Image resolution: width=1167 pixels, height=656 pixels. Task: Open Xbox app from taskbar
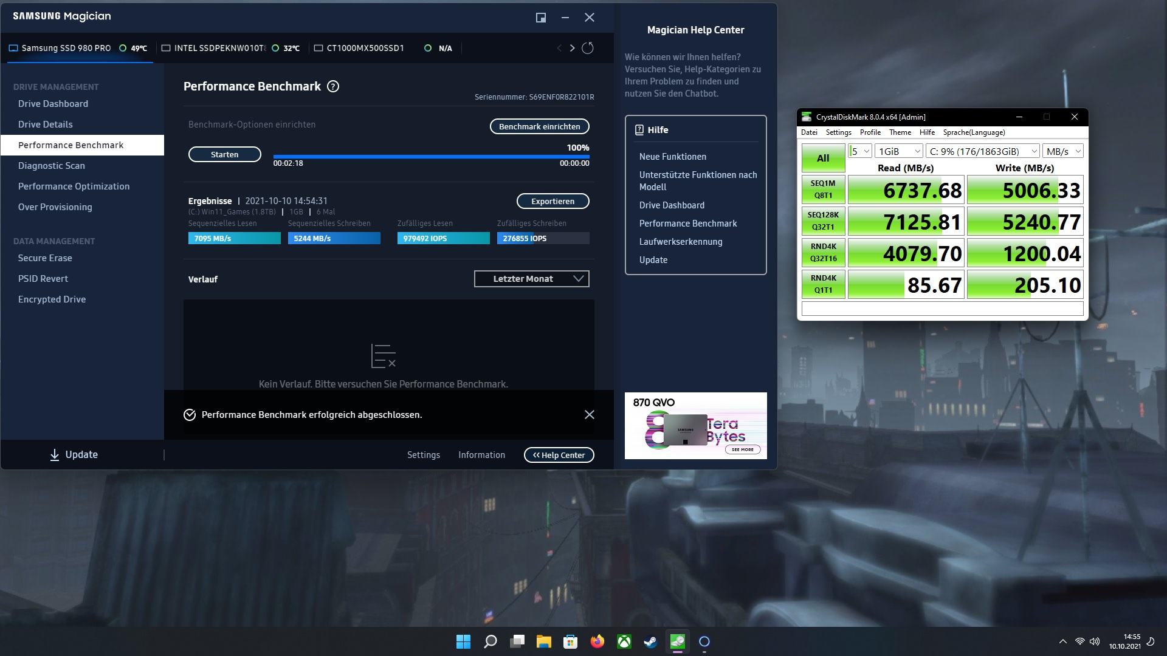624,641
